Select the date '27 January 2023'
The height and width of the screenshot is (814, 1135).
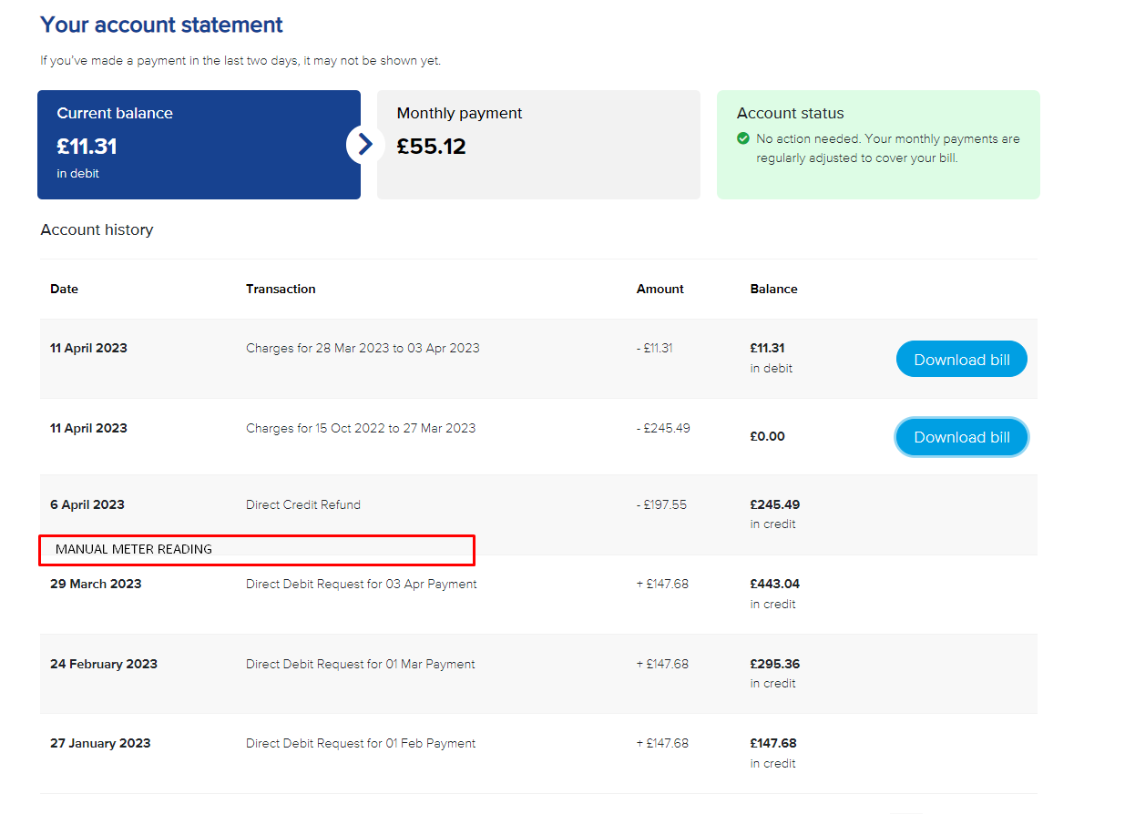(x=100, y=743)
